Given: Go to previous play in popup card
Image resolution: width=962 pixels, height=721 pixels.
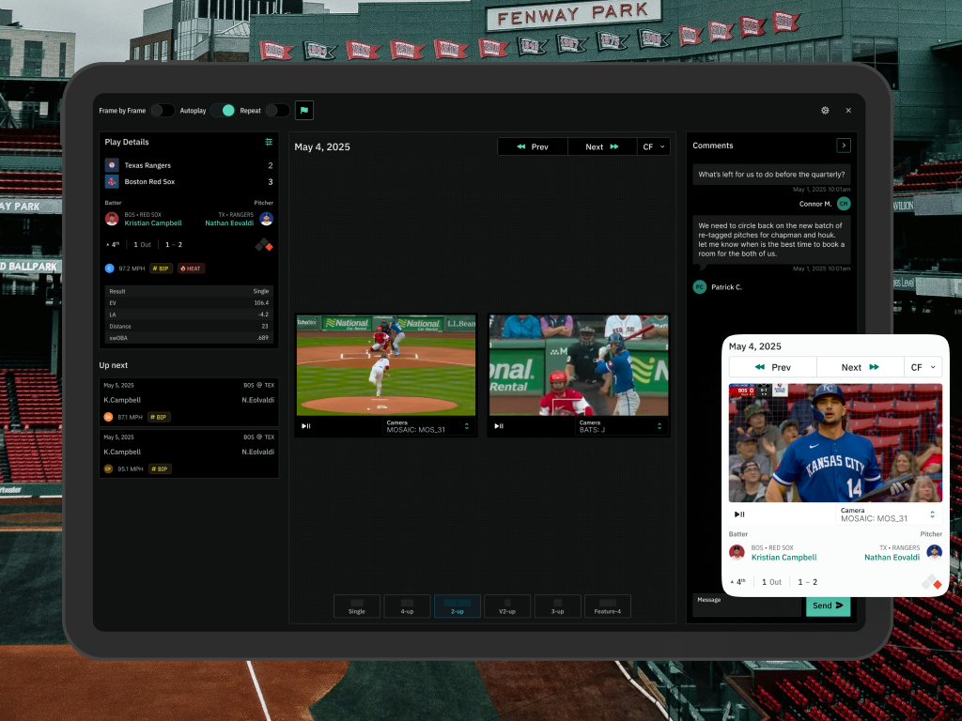Looking at the screenshot, I should 772,367.
